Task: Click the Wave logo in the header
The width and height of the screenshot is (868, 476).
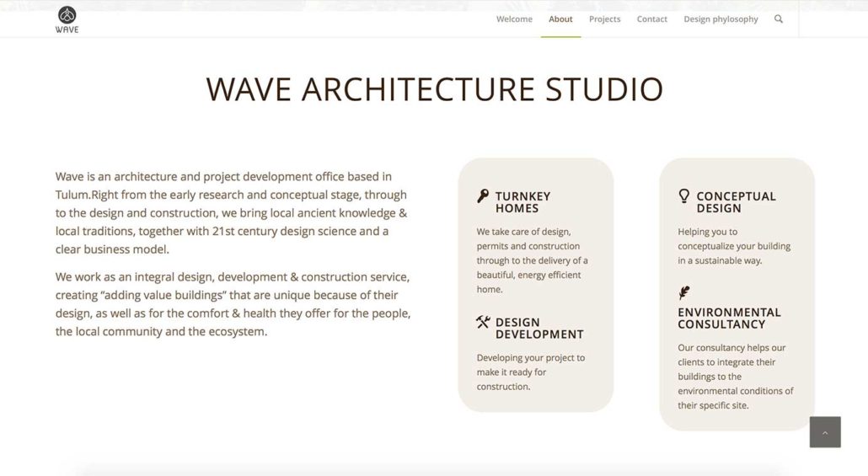Action: point(67,20)
